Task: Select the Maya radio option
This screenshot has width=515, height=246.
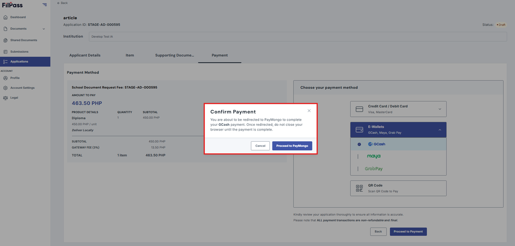Action: [x=357, y=156]
